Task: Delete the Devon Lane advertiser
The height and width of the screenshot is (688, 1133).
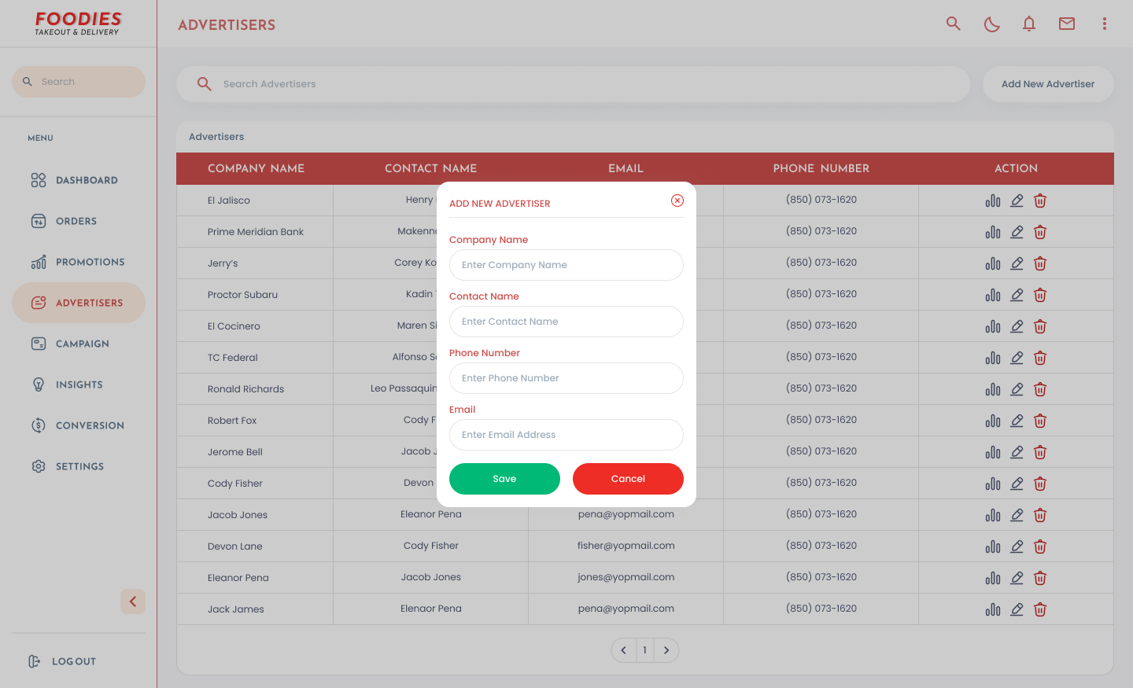Action: pos(1040,546)
